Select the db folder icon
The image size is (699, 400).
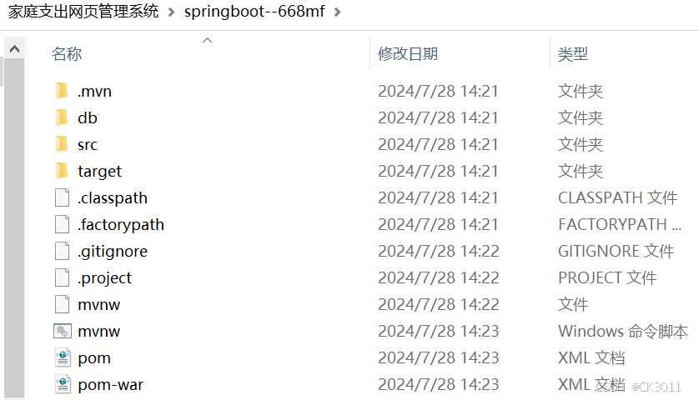coord(62,117)
